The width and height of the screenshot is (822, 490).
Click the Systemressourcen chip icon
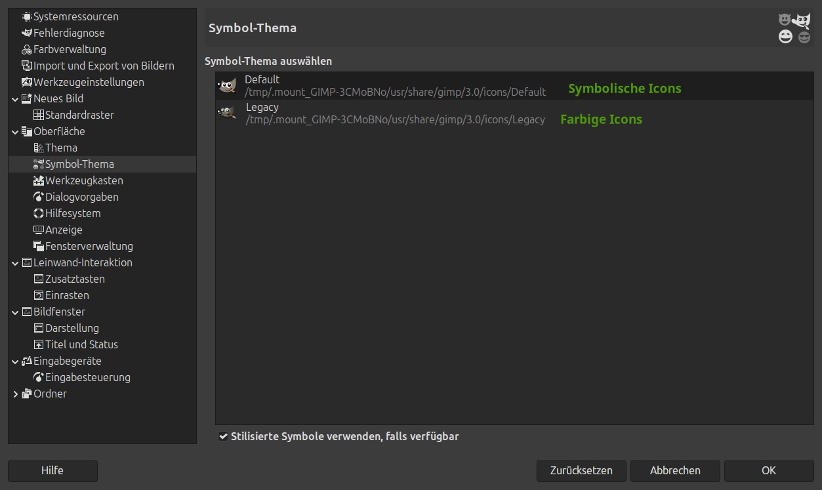[27, 16]
